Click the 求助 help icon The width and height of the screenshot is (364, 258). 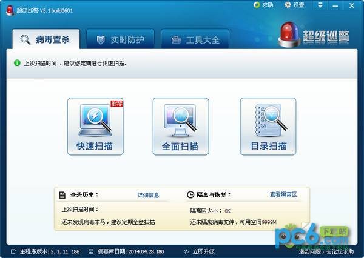click(x=257, y=5)
